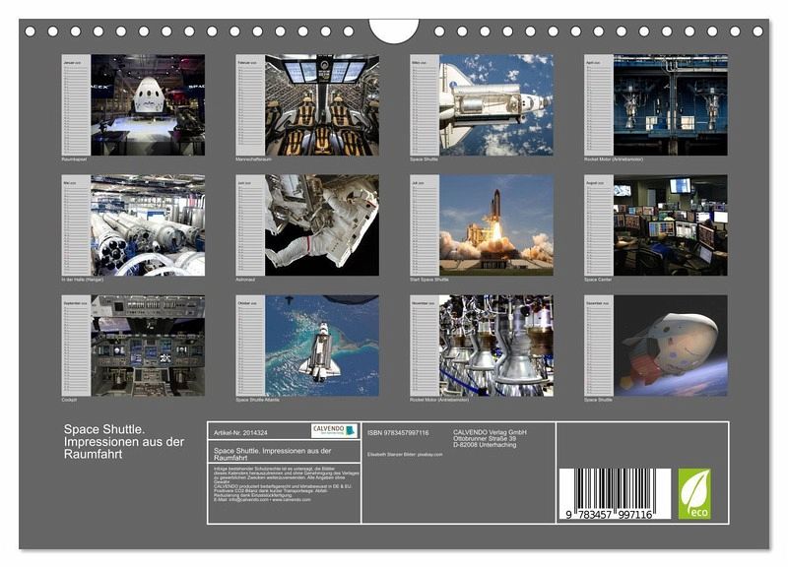Click the CALVENDO logo badge
This screenshot has width=788, height=568.
[x=334, y=431]
